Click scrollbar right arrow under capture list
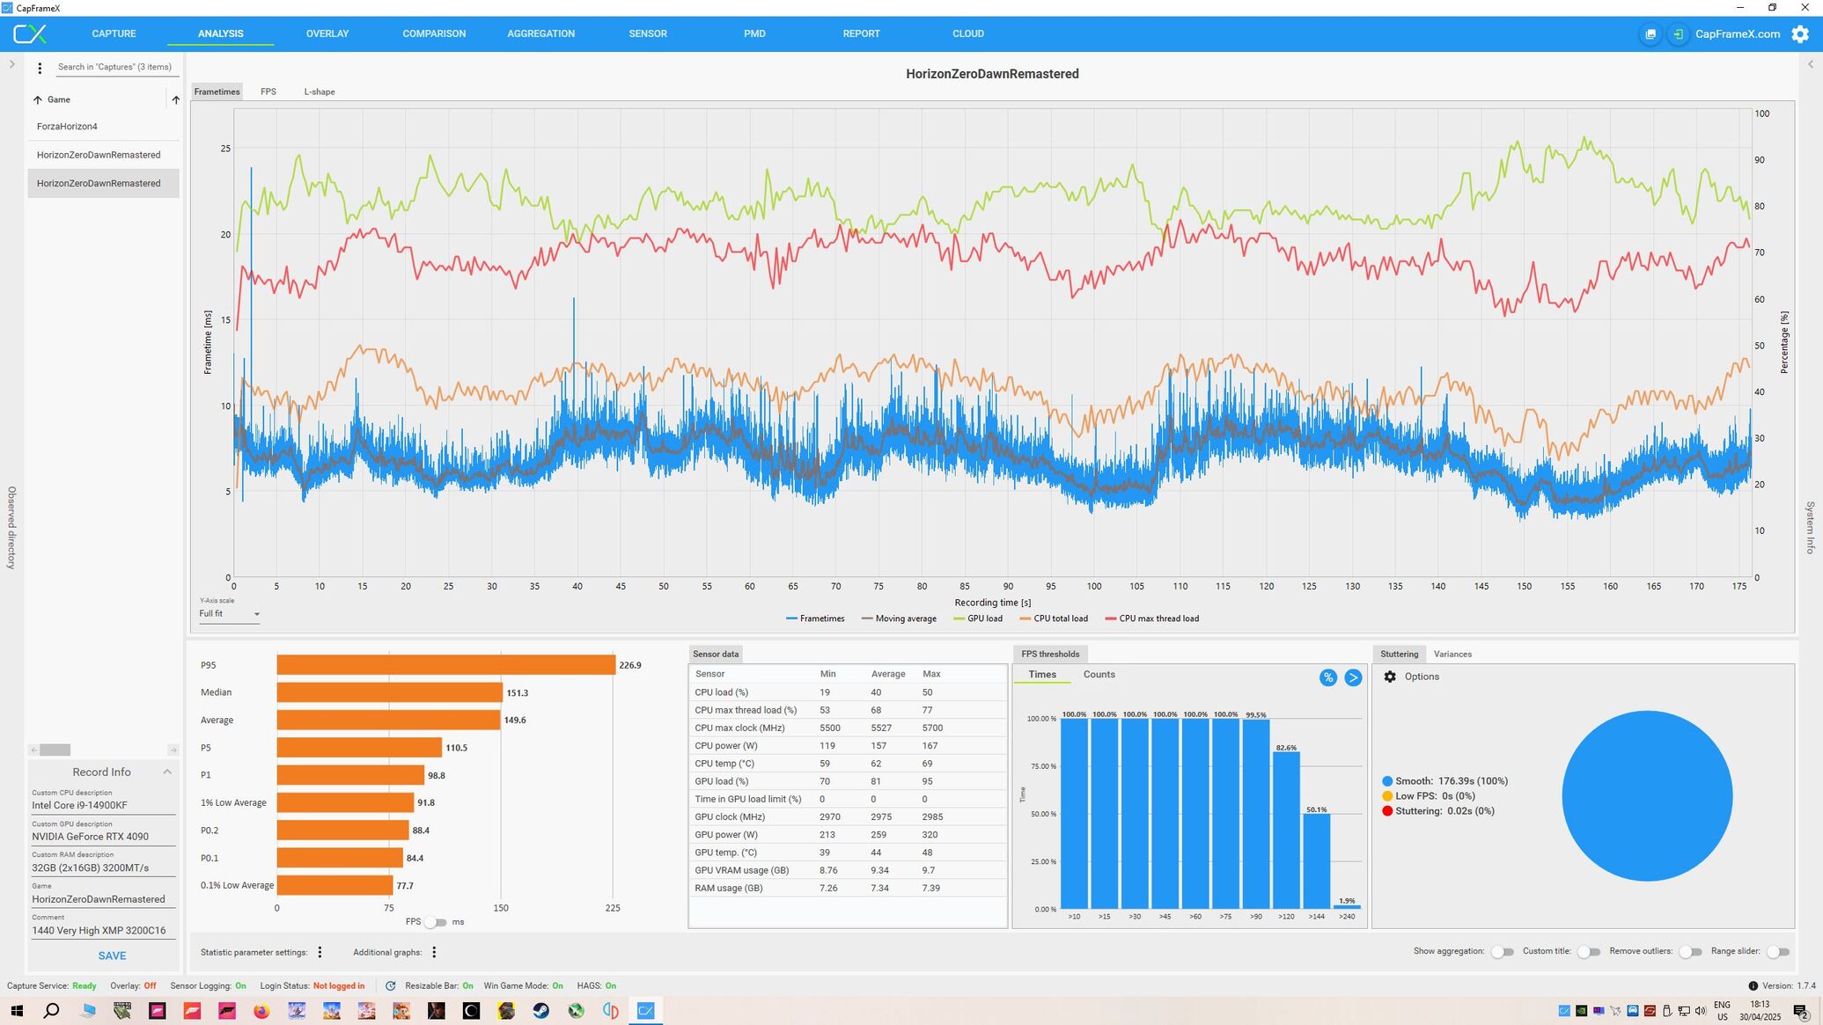The width and height of the screenshot is (1823, 1025). pos(173,750)
